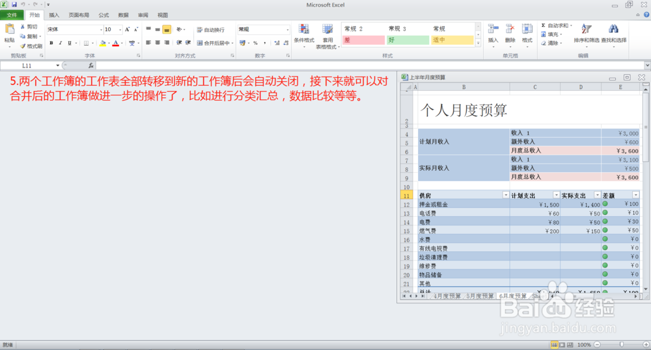This screenshot has height=350, width=651.
Task: Copy selection with 复制 button
Action: (x=31, y=36)
